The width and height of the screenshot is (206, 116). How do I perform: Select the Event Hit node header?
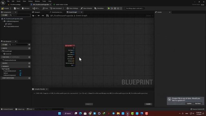click(x=70, y=46)
